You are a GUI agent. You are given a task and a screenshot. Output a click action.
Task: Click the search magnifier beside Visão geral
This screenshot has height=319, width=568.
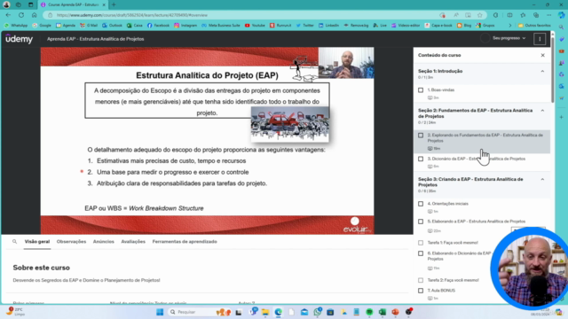tap(14, 242)
